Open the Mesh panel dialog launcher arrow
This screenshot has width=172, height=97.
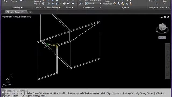[x=44, y=8]
